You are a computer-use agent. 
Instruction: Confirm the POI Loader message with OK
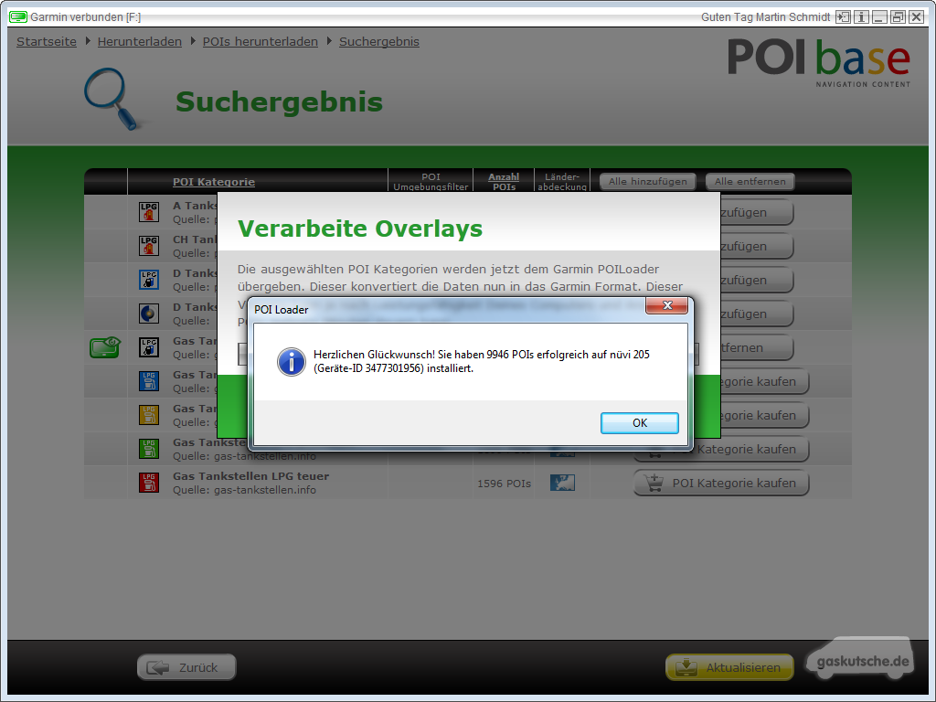[x=639, y=422]
